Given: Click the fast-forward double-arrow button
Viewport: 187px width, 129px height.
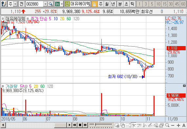Looking at the screenshot, I should coord(85,125).
